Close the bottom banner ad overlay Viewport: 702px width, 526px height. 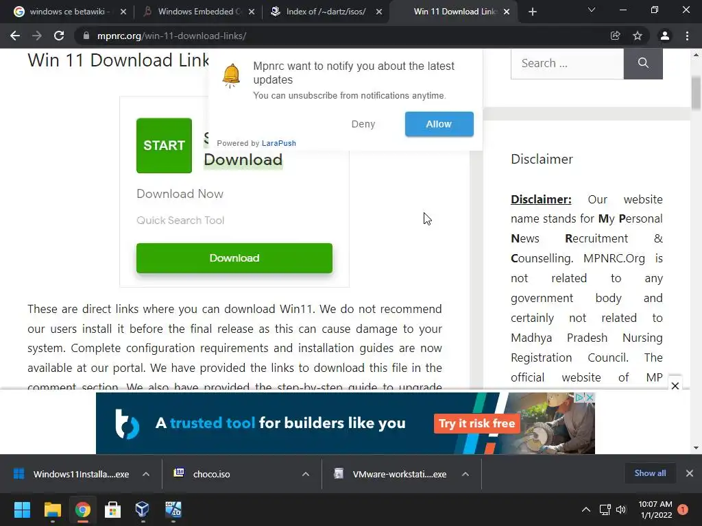675,386
